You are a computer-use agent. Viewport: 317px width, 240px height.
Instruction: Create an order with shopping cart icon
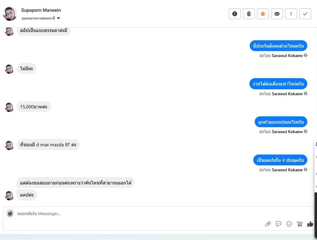coord(300,224)
